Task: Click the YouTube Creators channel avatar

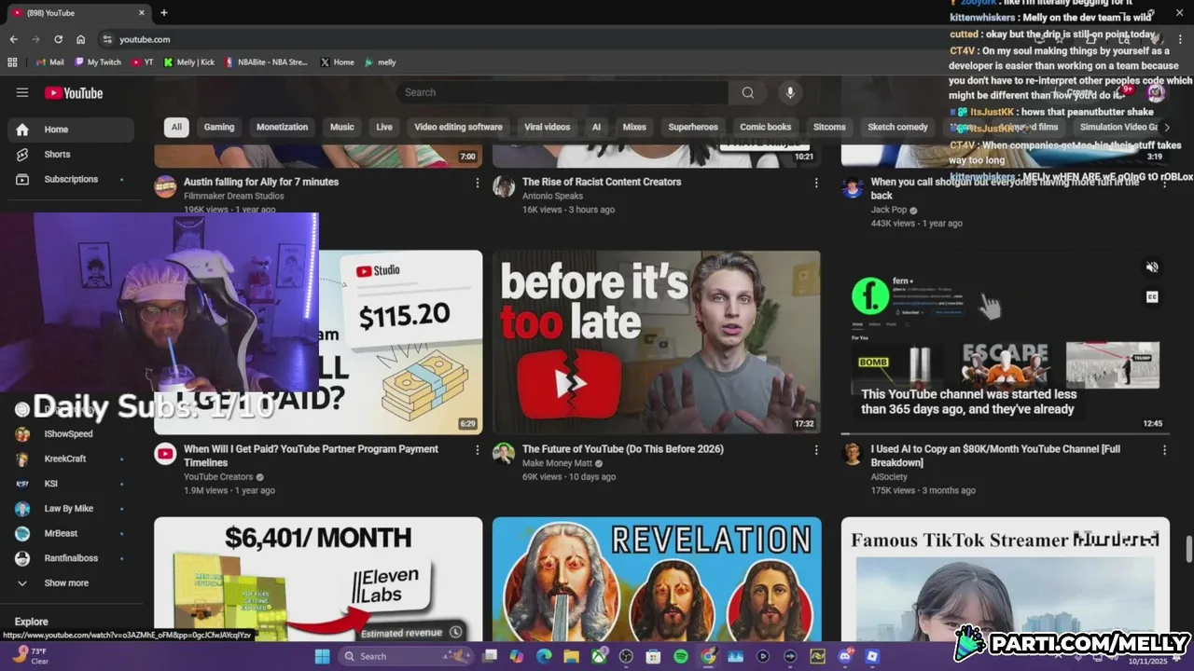Action: pyautogui.click(x=165, y=454)
